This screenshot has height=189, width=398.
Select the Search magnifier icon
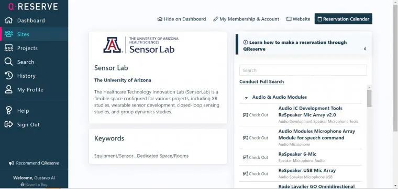[8, 62]
